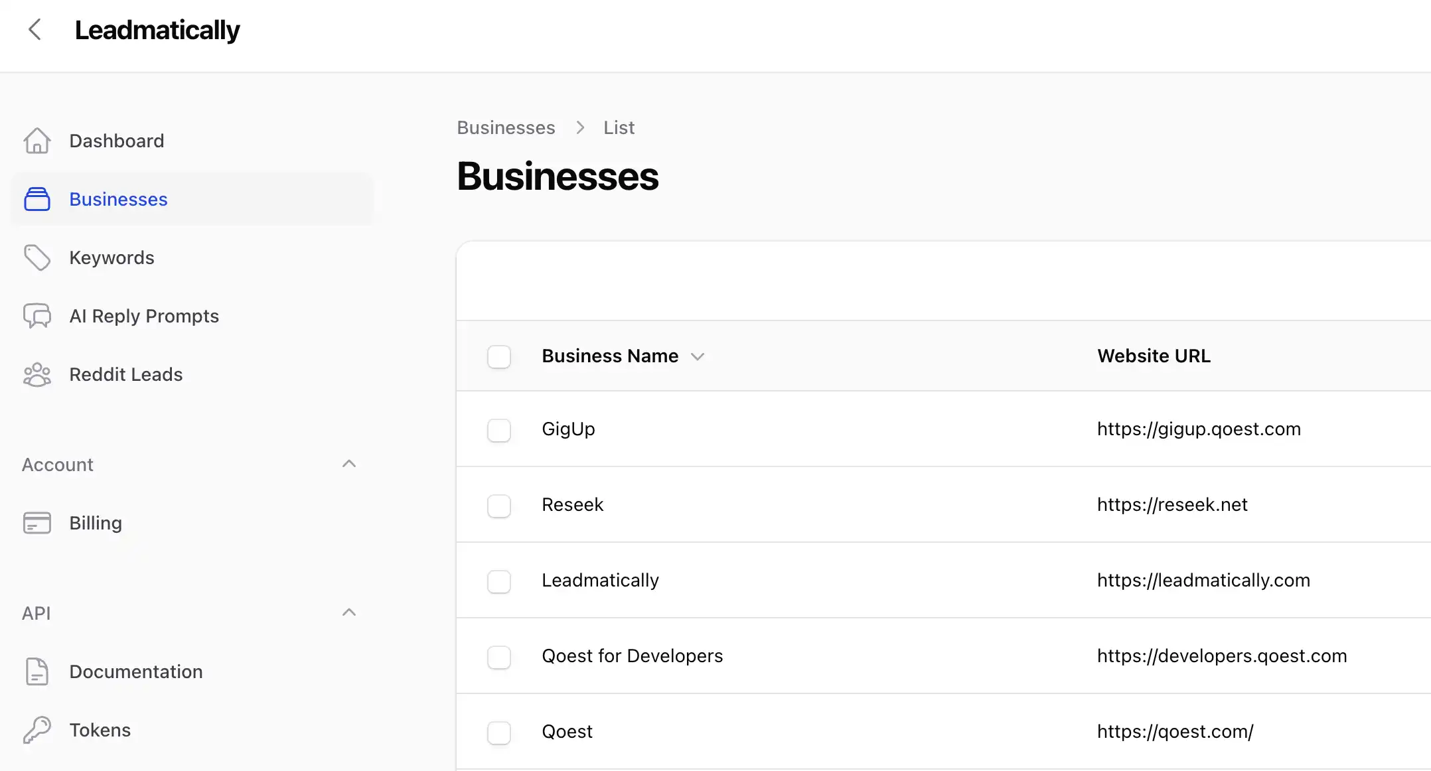Click the Tokens key icon
Screen dimensions: 1431x771
click(37, 730)
